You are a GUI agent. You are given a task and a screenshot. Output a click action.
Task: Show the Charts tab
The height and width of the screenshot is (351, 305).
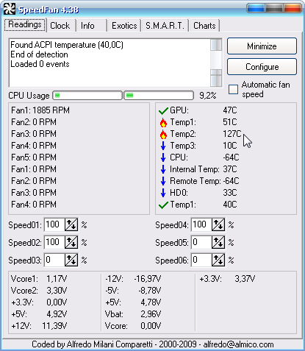204,26
